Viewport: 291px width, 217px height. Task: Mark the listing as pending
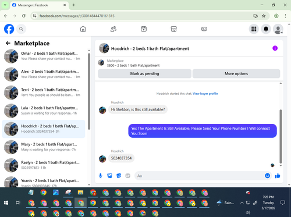coord(144,73)
